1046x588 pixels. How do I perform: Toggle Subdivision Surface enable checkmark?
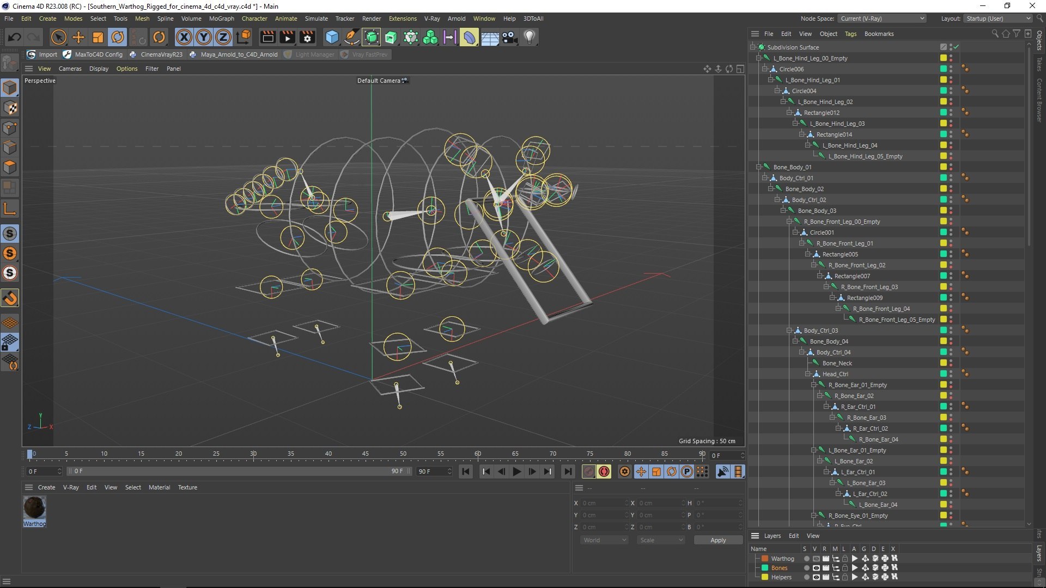coord(956,47)
